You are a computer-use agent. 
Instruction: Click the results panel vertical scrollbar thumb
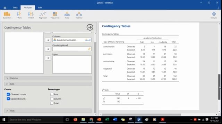219,87
